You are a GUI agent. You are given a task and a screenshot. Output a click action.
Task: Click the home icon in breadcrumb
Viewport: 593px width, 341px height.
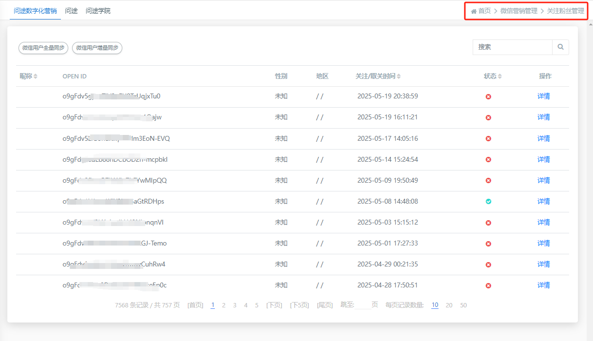[474, 11]
